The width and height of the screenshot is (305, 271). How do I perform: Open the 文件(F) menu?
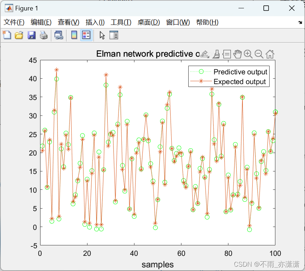(x=14, y=22)
